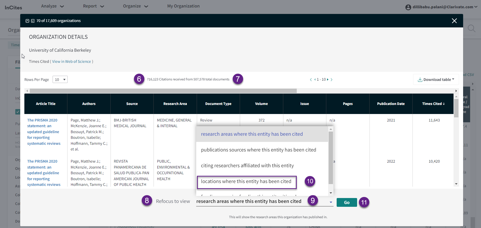Click the refocus dropdown list scrollbar
This screenshot has width=481, height=228.
pyautogui.click(x=331, y=158)
